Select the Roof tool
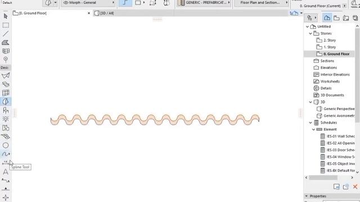Screen dimensions: 360x202 click(6, 76)
